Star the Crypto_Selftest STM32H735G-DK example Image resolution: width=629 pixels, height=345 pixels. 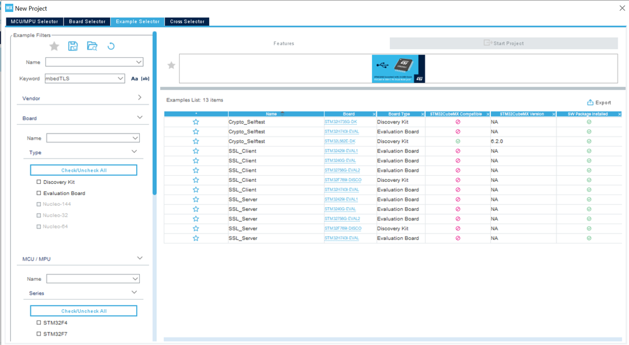pos(196,122)
